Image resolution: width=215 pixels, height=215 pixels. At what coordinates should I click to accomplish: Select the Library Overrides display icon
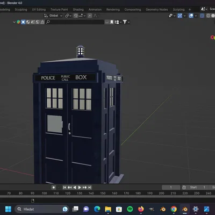click(42, 22)
